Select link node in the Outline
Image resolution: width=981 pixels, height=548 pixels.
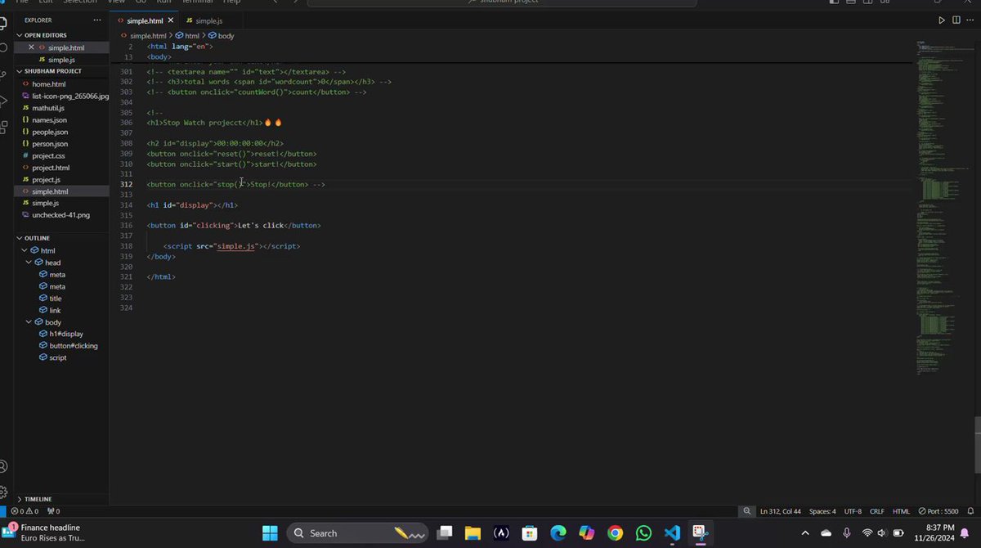click(55, 310)
